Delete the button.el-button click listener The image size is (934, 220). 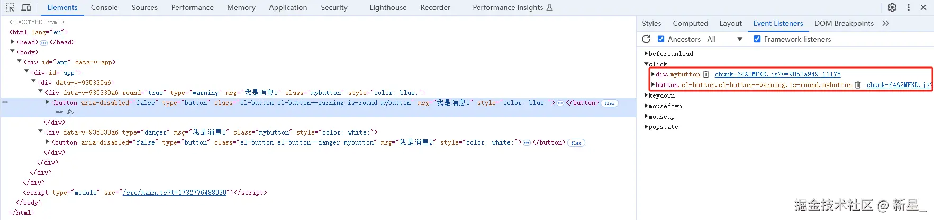point(858,85)
